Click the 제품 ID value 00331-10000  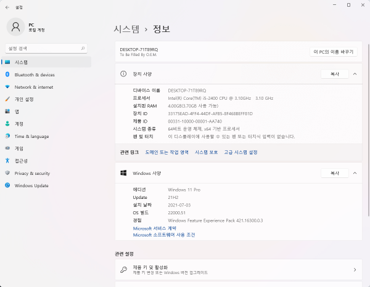tap(195, 121)
